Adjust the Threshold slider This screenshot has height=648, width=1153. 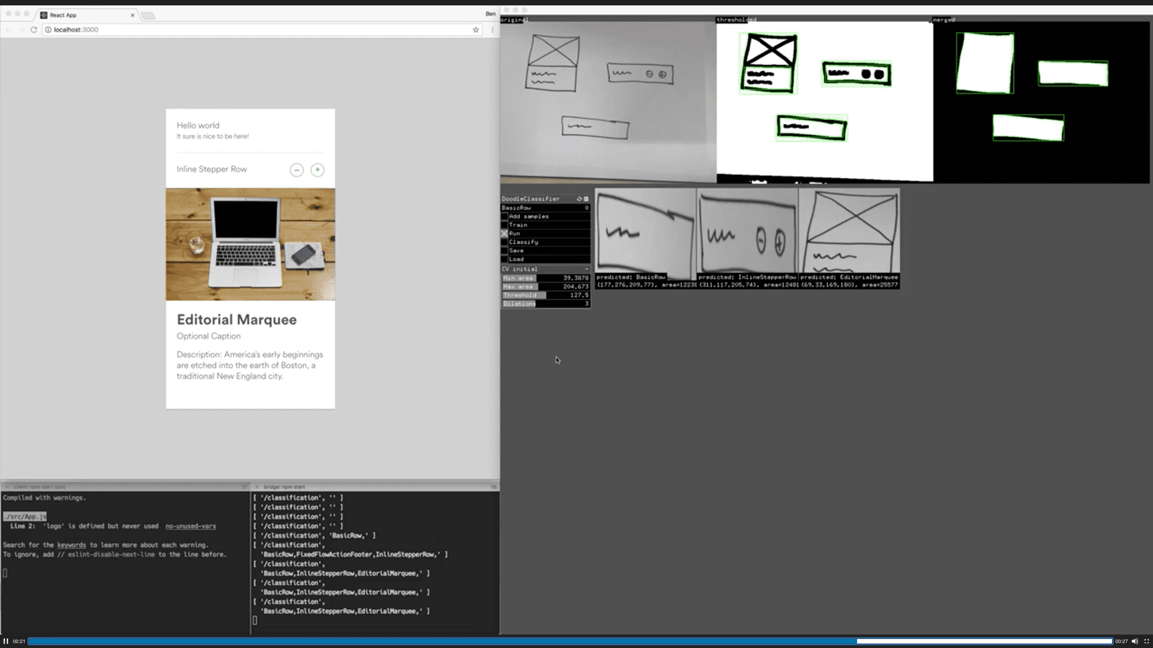(545, 295)
